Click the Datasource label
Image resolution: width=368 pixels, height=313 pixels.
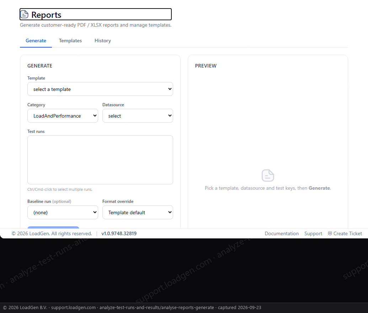pos(113,105)
